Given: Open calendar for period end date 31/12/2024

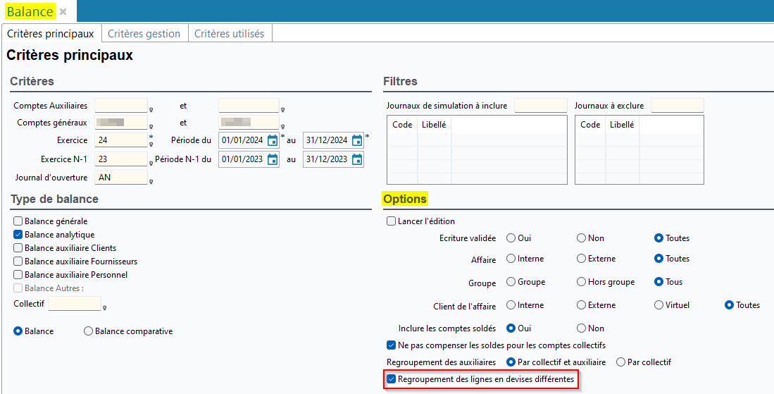Looking at the screenshot, I should 357,140.
